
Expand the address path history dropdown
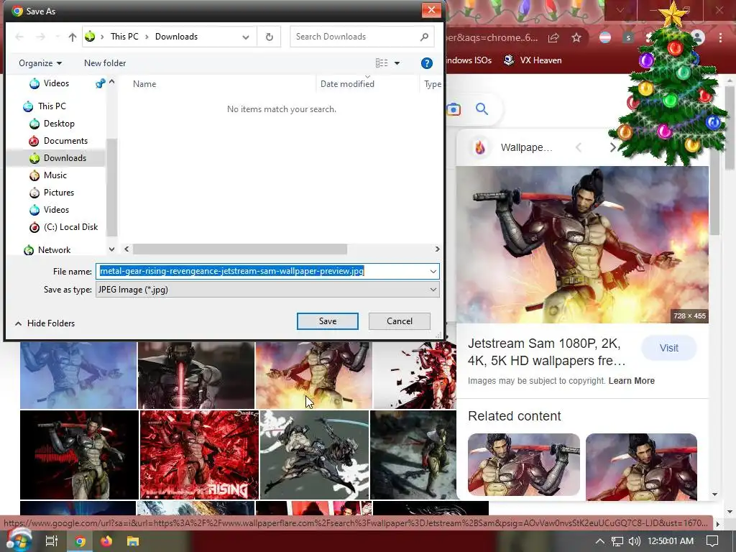pyautogui.click(x=246, y=37)
